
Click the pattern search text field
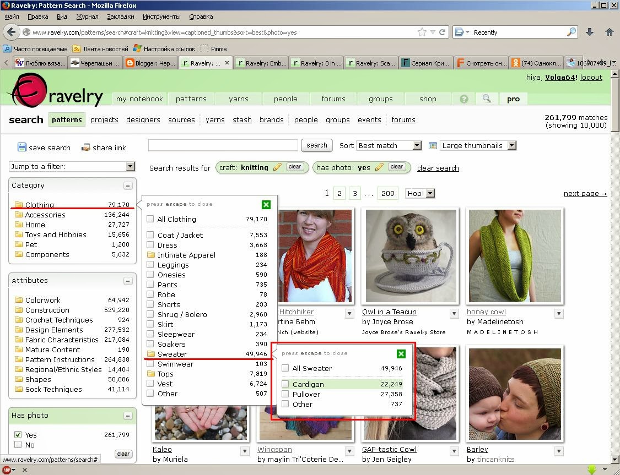[223, 145]
